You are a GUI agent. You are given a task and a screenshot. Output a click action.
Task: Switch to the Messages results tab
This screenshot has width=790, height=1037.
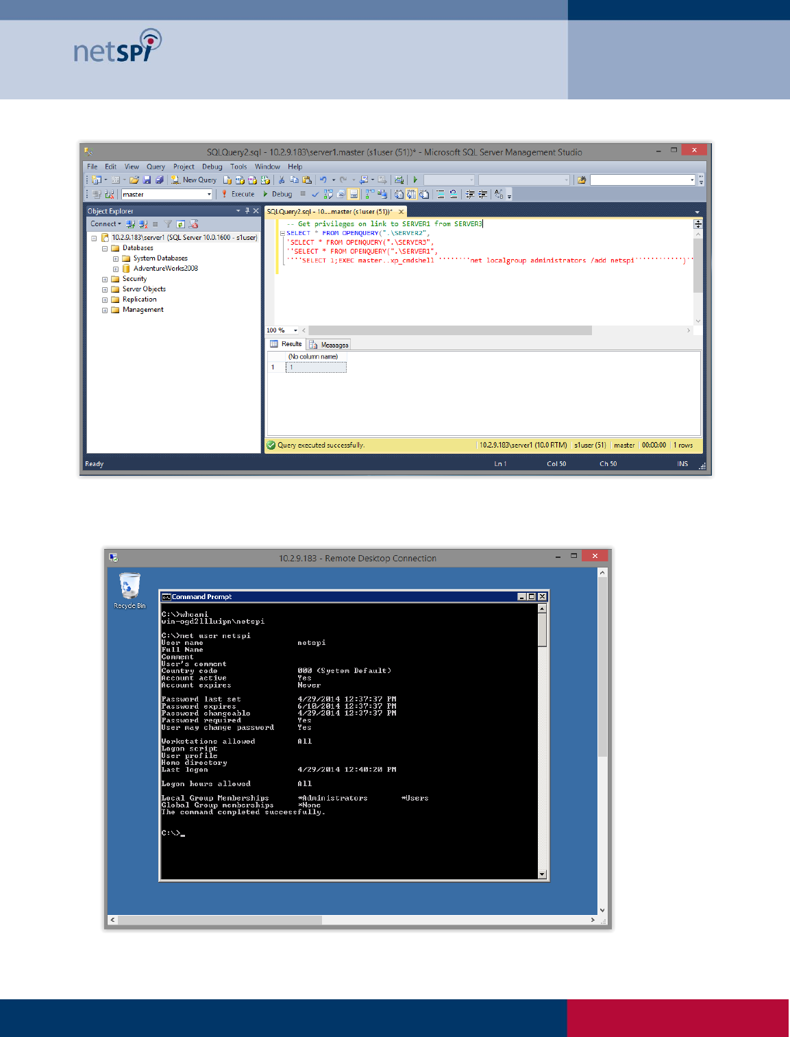click(329, 345)
